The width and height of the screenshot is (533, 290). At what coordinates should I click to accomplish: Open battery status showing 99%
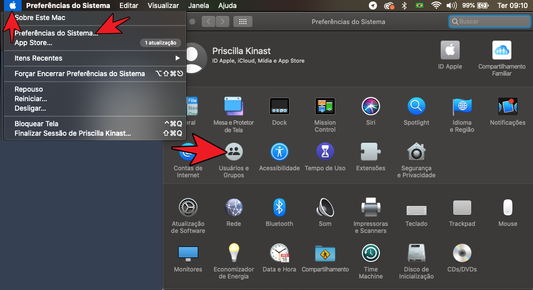coord(475,6)
